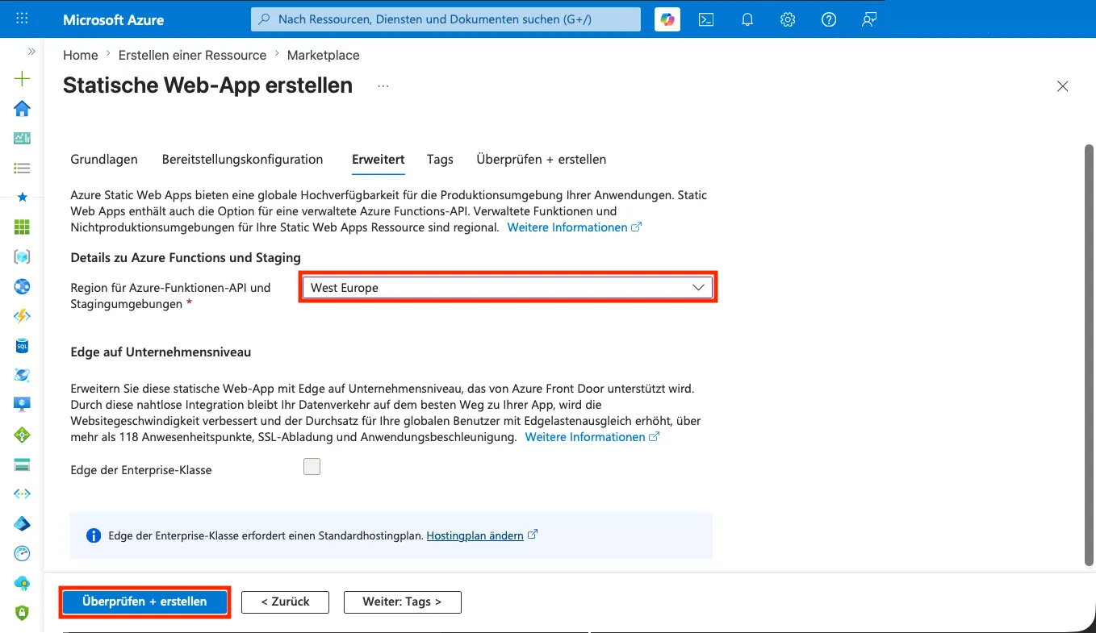Click the blue Überprüfen + erstellen button
The height and width of the screenshot is (633, 1096).
(x=144, y=602)
